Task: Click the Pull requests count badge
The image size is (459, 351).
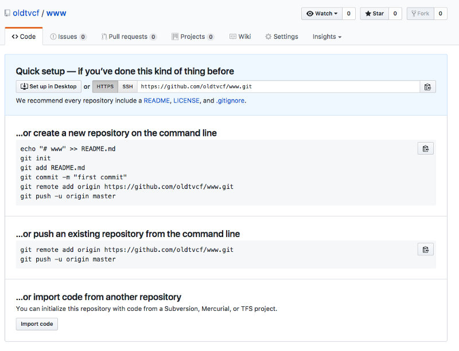Action: point(153,37)
